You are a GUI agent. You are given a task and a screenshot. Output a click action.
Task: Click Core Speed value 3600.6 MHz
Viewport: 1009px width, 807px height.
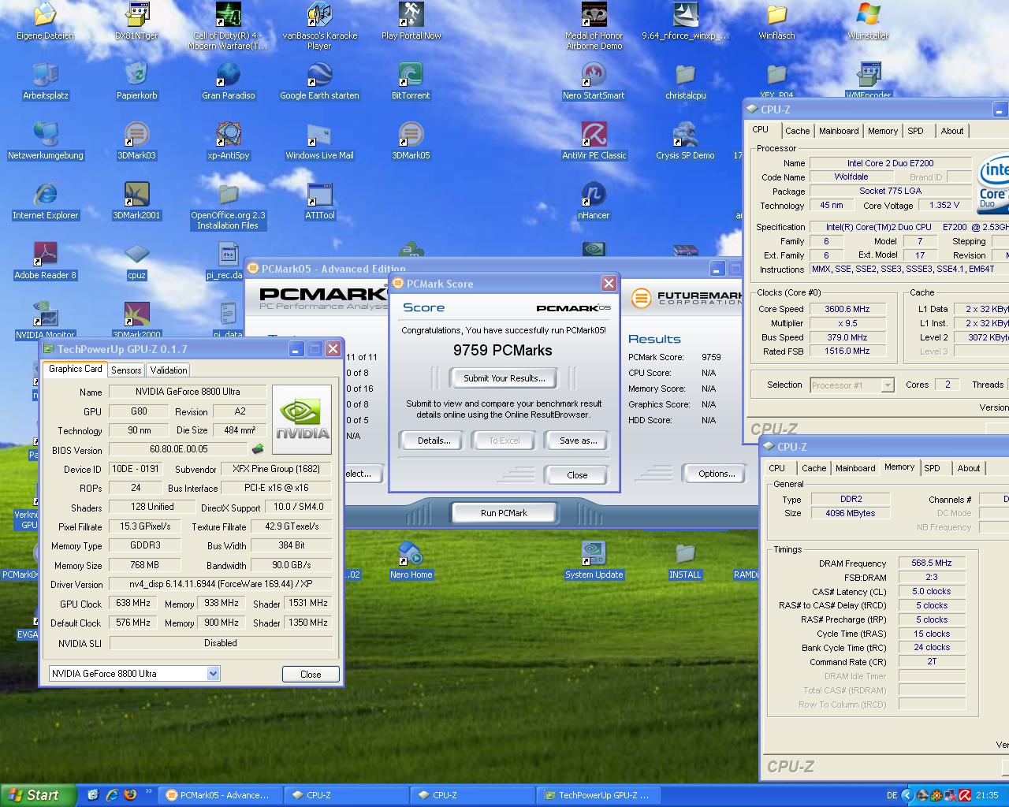point(847,309)
